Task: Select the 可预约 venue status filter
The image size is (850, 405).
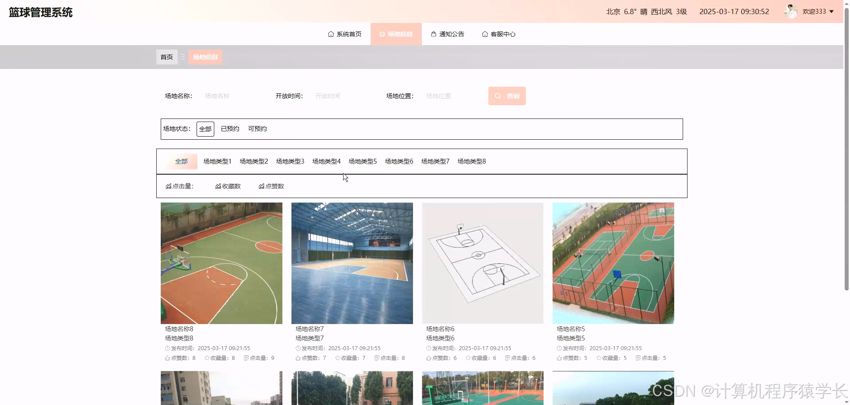Action: tap(257, 129)
